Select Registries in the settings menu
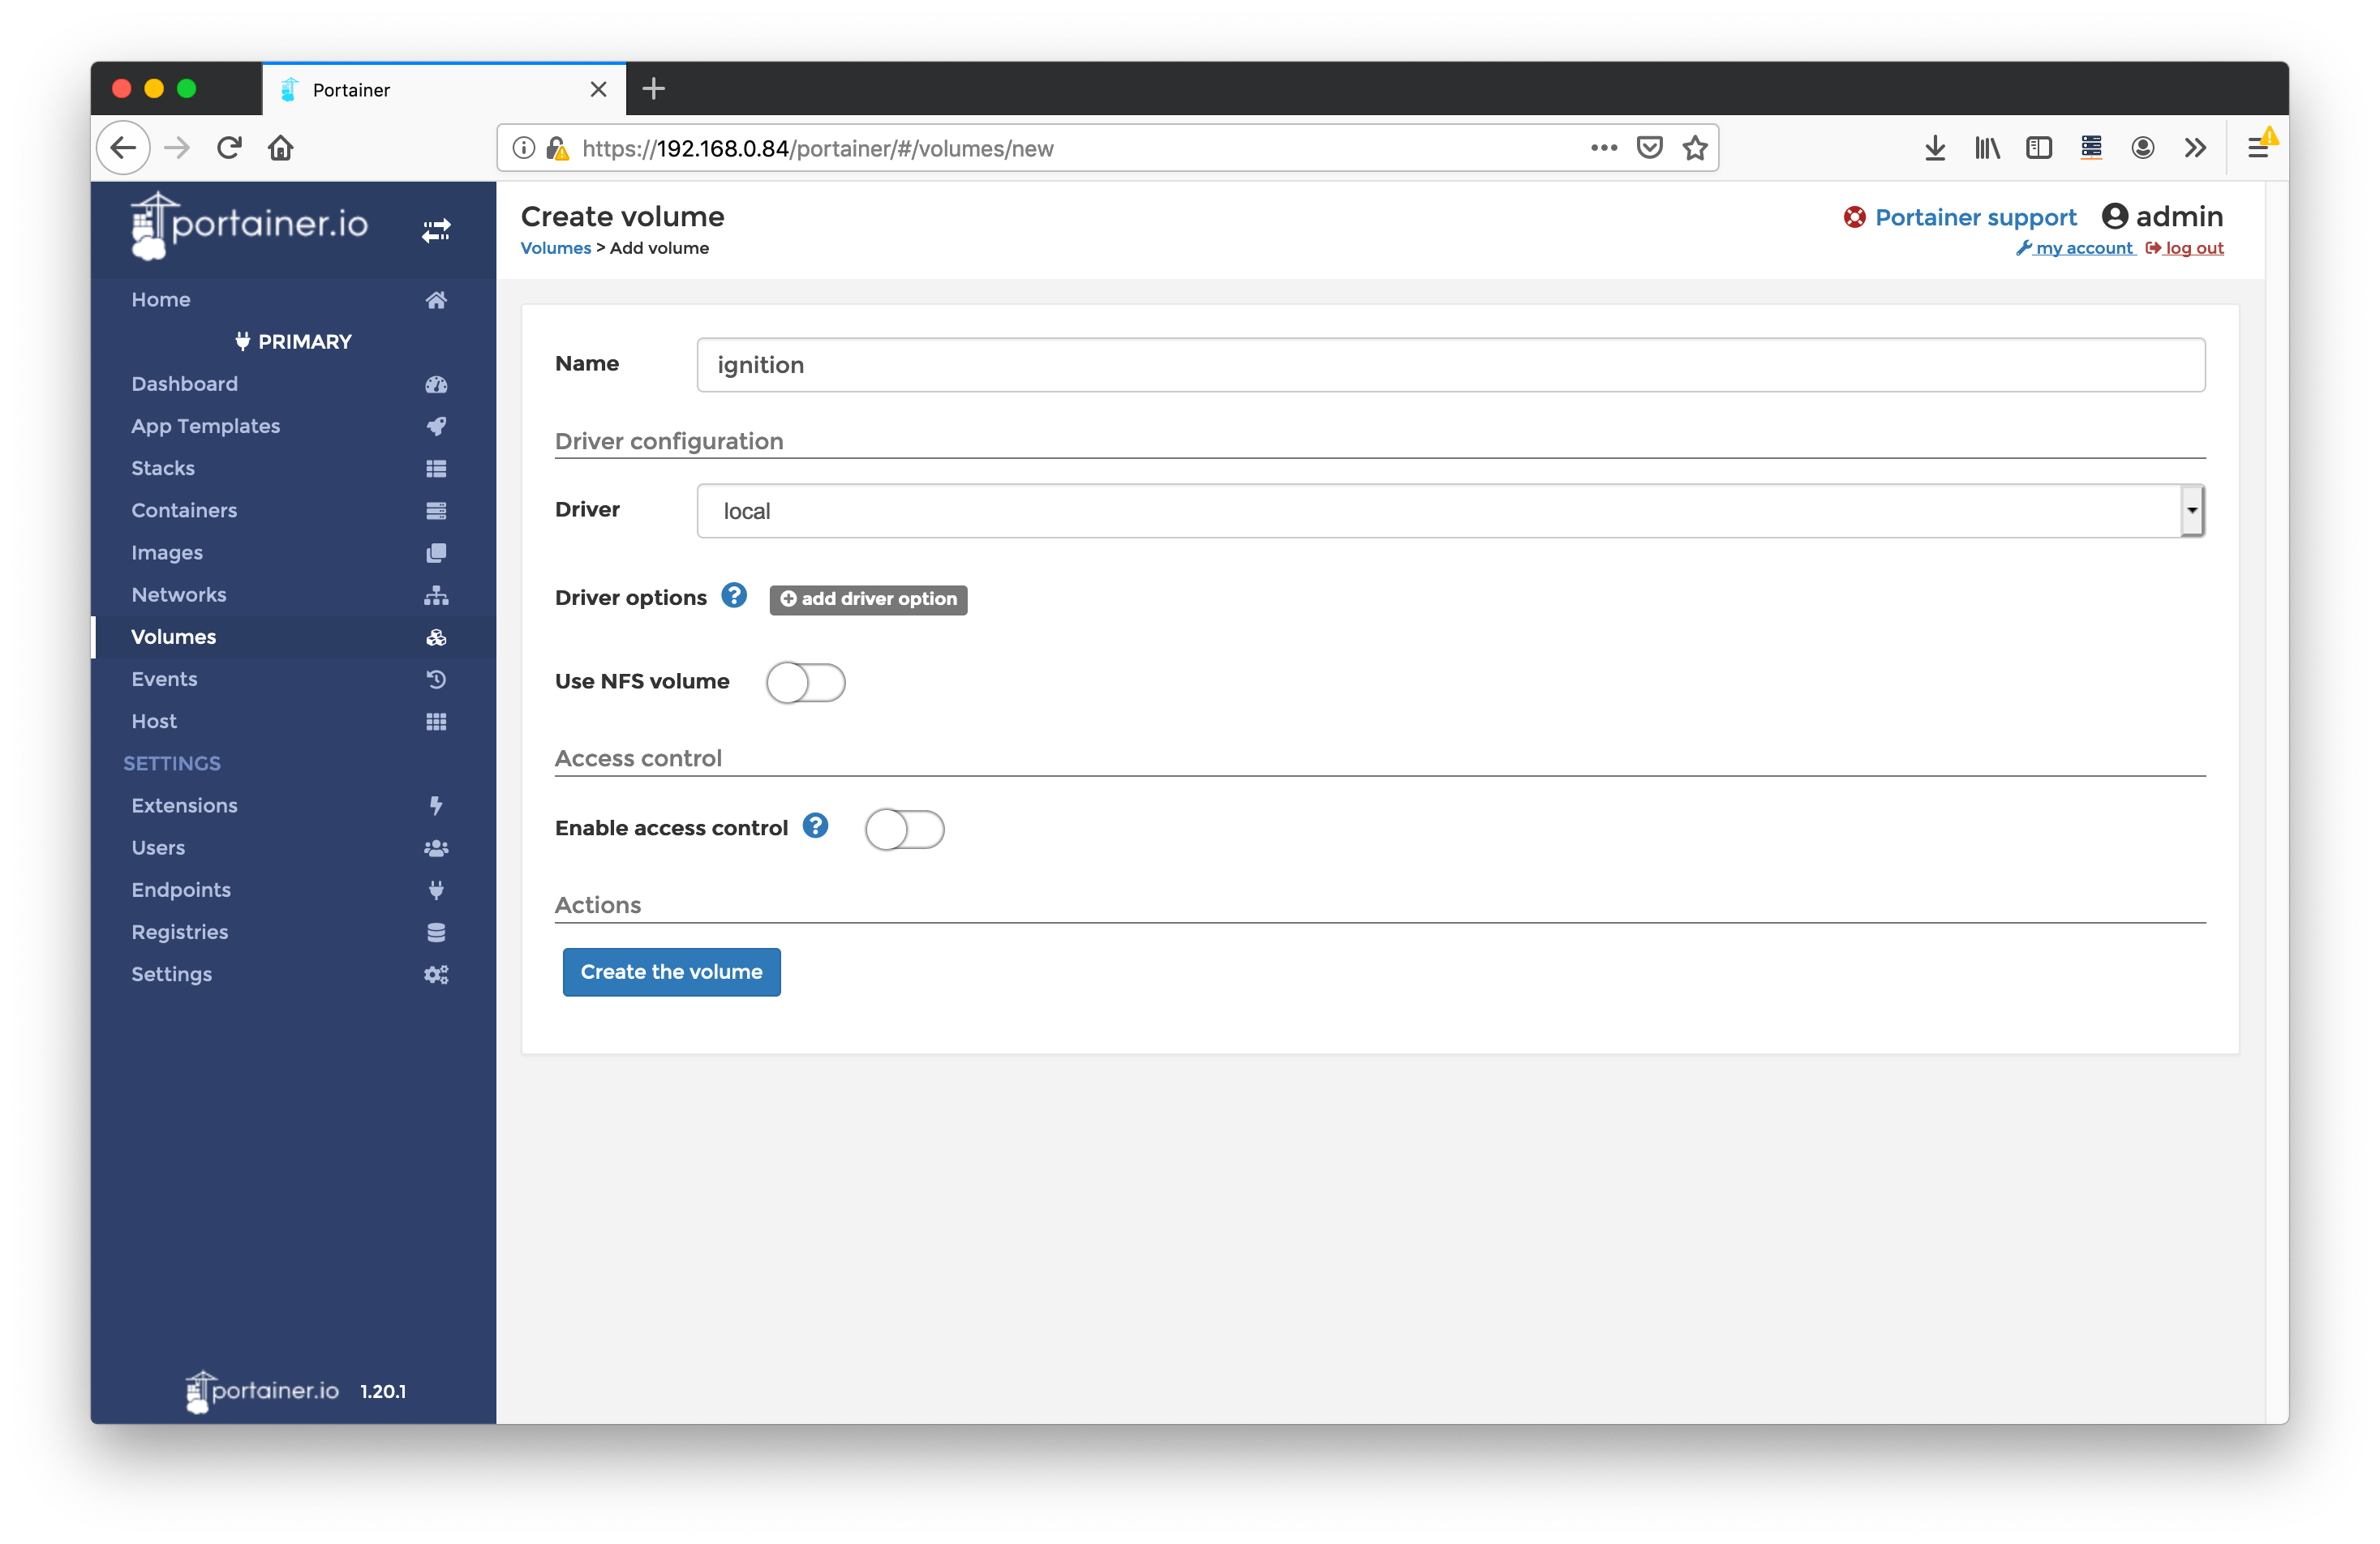The image size is (2380, 1544). point(180,932)
